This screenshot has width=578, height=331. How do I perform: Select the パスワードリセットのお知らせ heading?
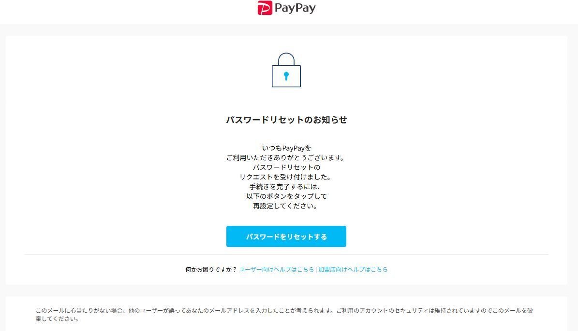click(x=286, y=120)
